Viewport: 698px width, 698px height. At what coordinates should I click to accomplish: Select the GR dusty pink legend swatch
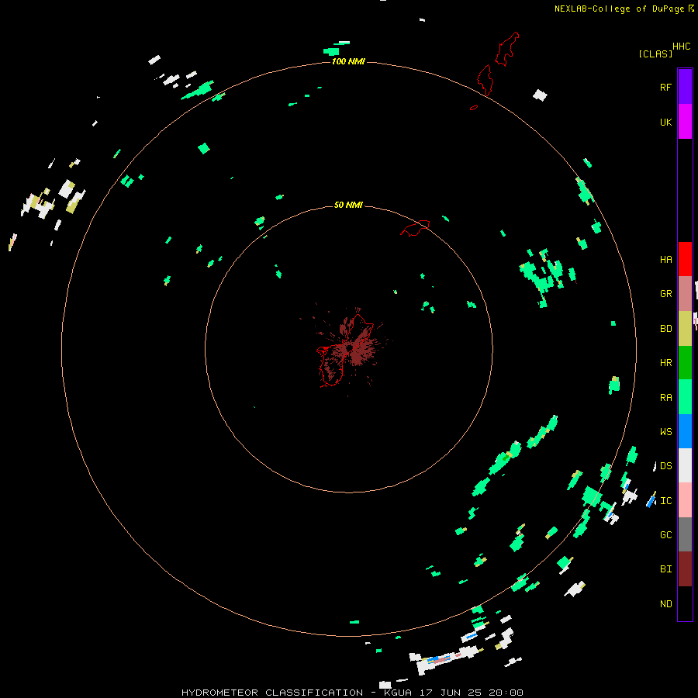[x=685, y=294]
